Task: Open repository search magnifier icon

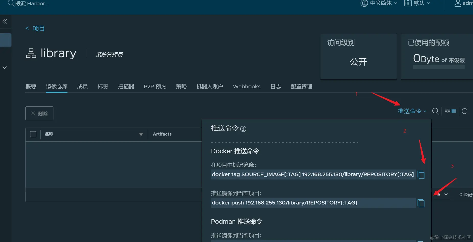Action: pos(435,111)
